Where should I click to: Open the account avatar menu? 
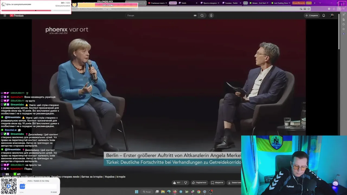[x=332, y=15]
